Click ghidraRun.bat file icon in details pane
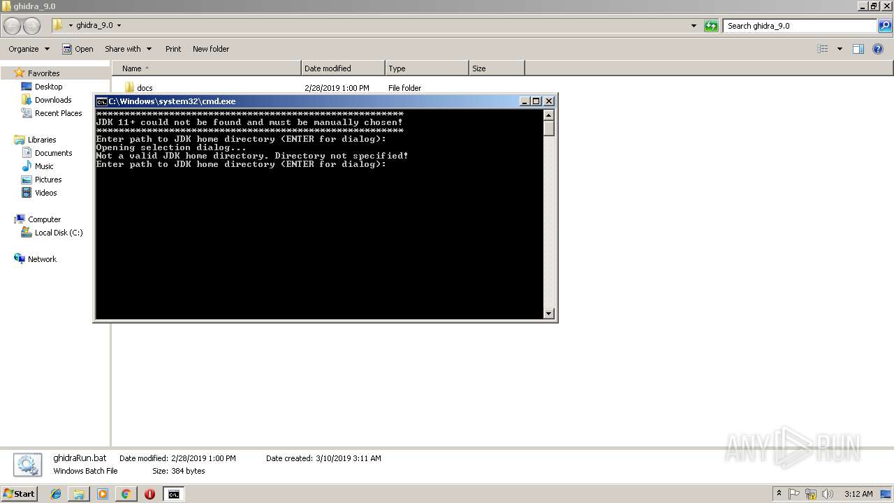Image resolution: width=894 pixels, height=503 pixels. (27, 465)
